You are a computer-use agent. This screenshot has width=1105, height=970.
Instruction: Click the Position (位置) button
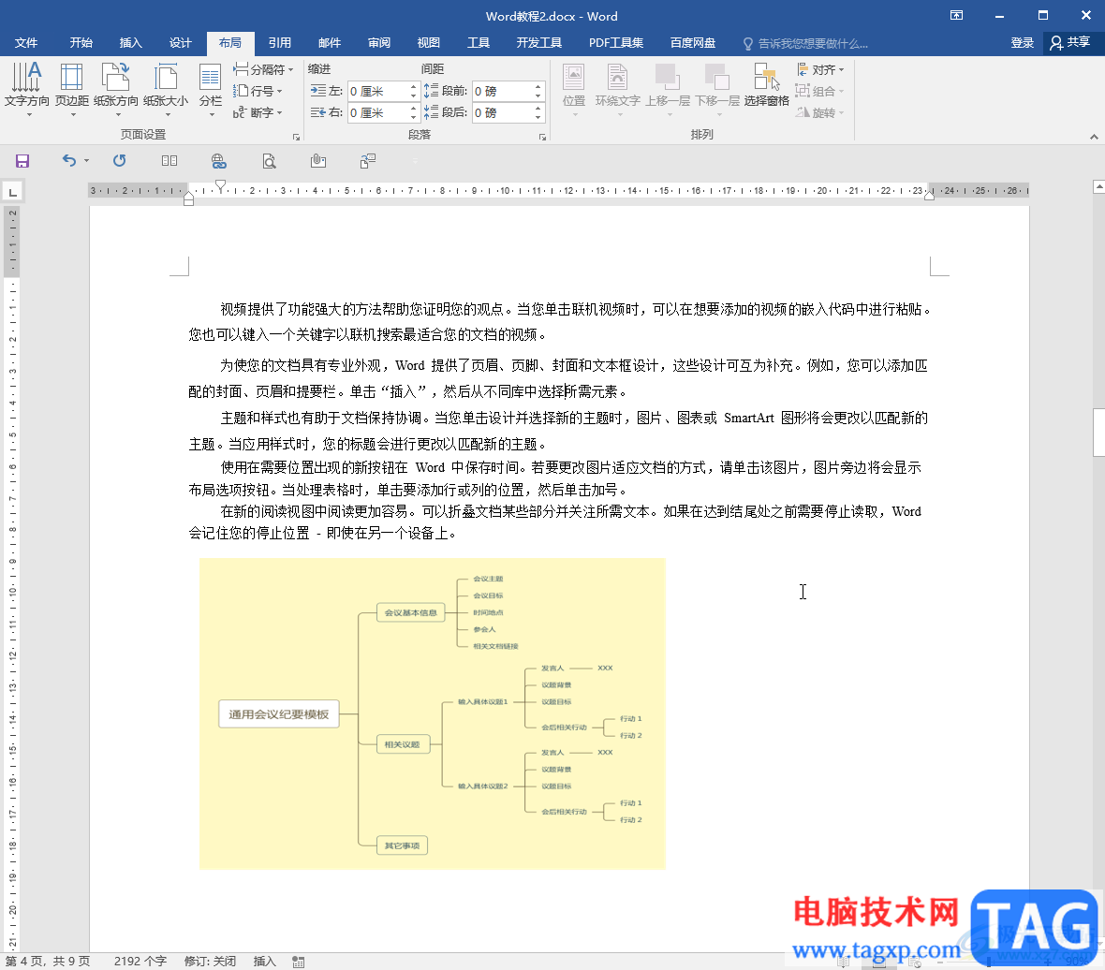pos(574,89)
